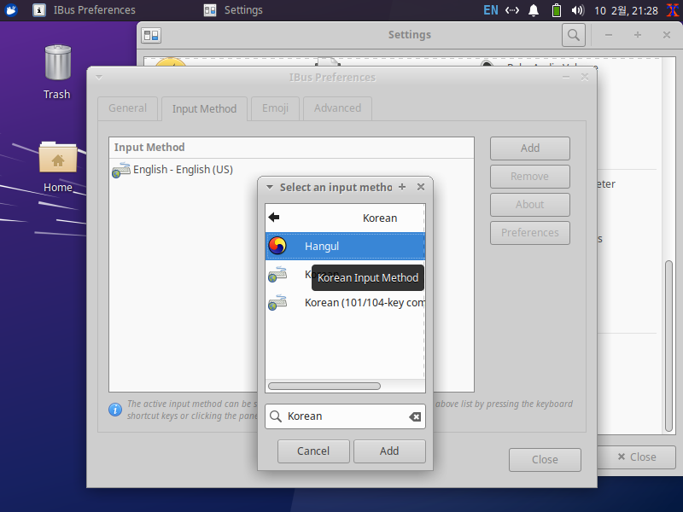The image size is (683, 512).
Task: Open the Advanced tab
Action: pyautogui.click(x=337, y=108)
